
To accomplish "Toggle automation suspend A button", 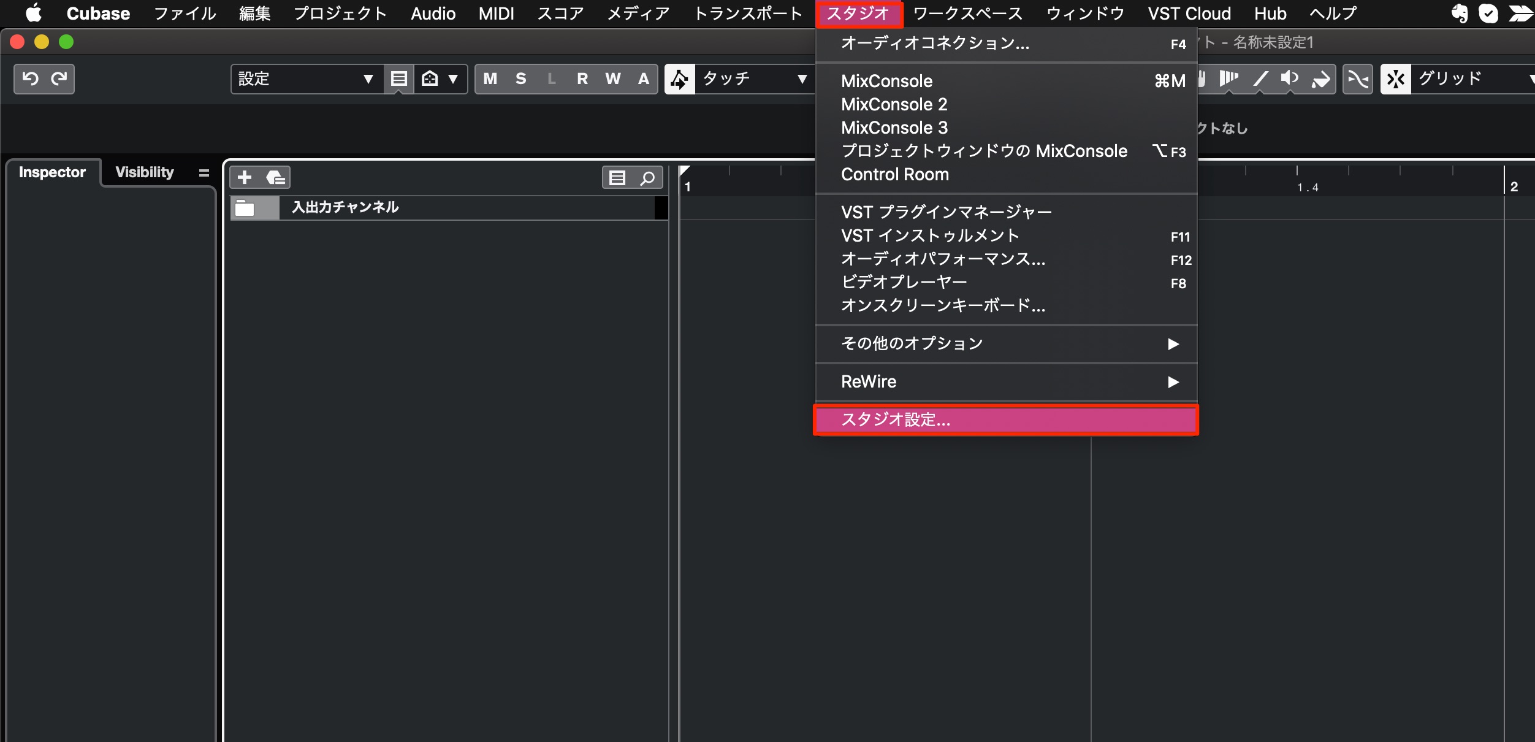I will coord(644,78).
